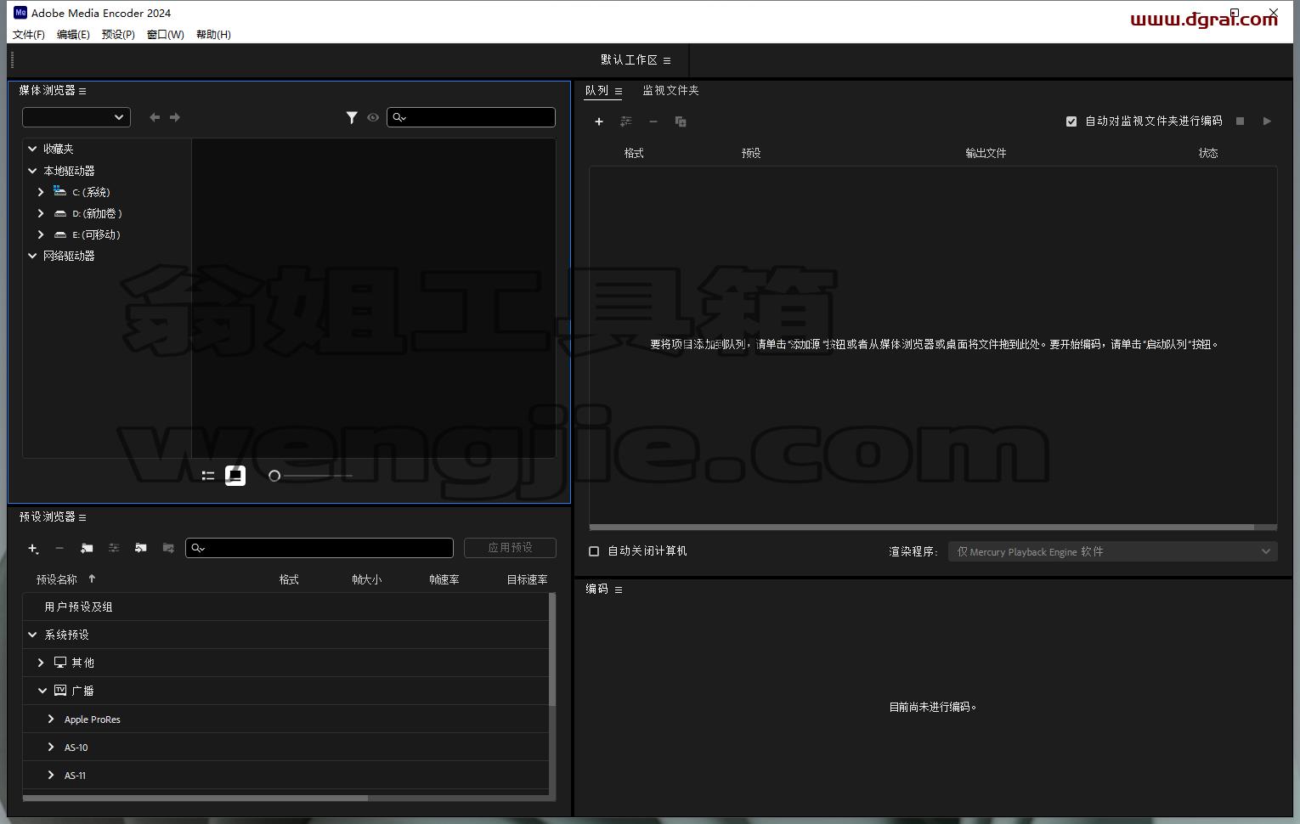The width and height of the screenshot is (1300, 824).
Task: Switch to the 监视文件夹 tab
Action: click(x=670, y=91)
